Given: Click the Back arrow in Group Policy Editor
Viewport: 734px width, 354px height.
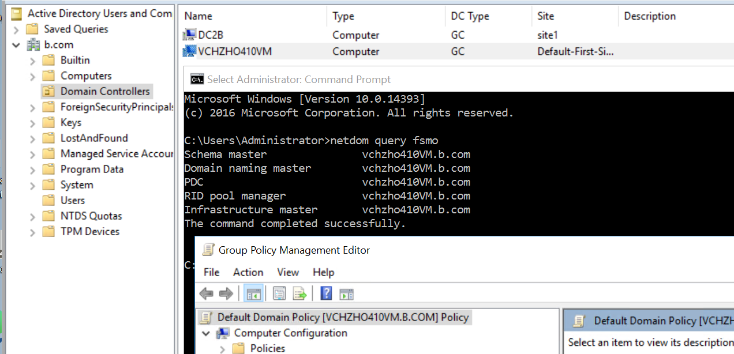Looking at the screenshot, I should tap(206, 294).
